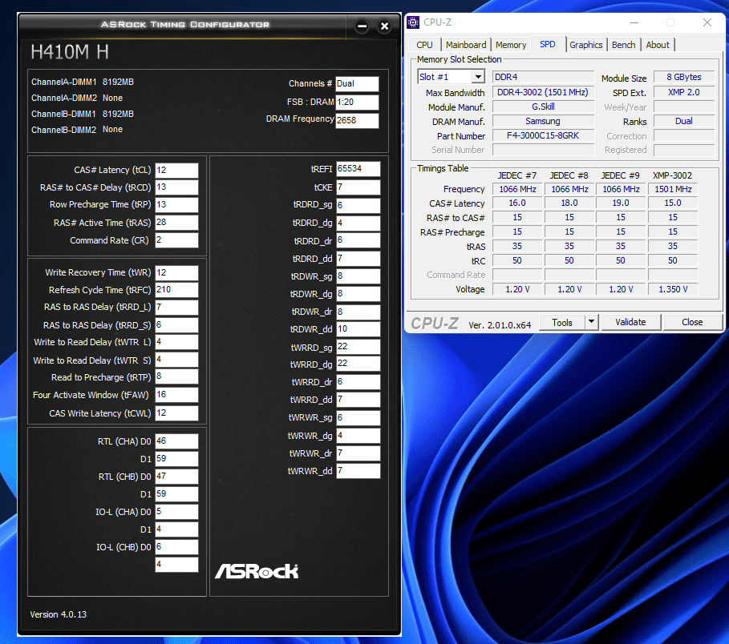Click the XMP-3002 frequency 1501 MHz cell
The height and width of the screenshot is (644, 729).
[x=673, y=189]
